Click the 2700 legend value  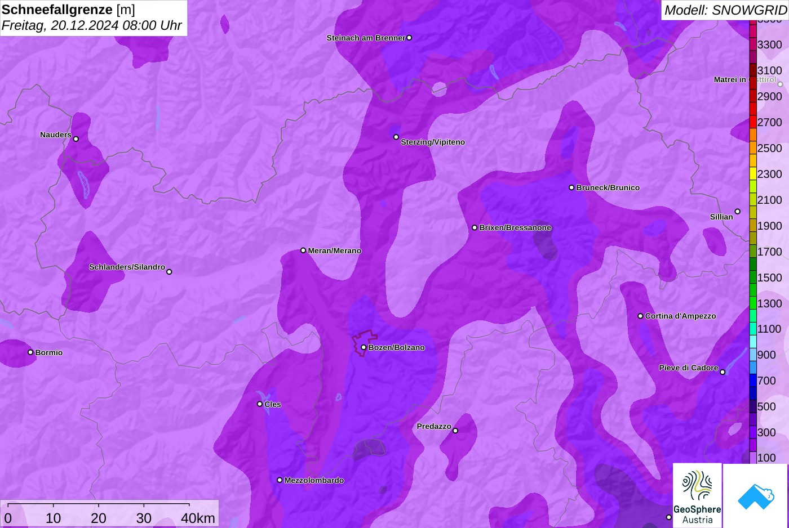(x=770, y=122)
